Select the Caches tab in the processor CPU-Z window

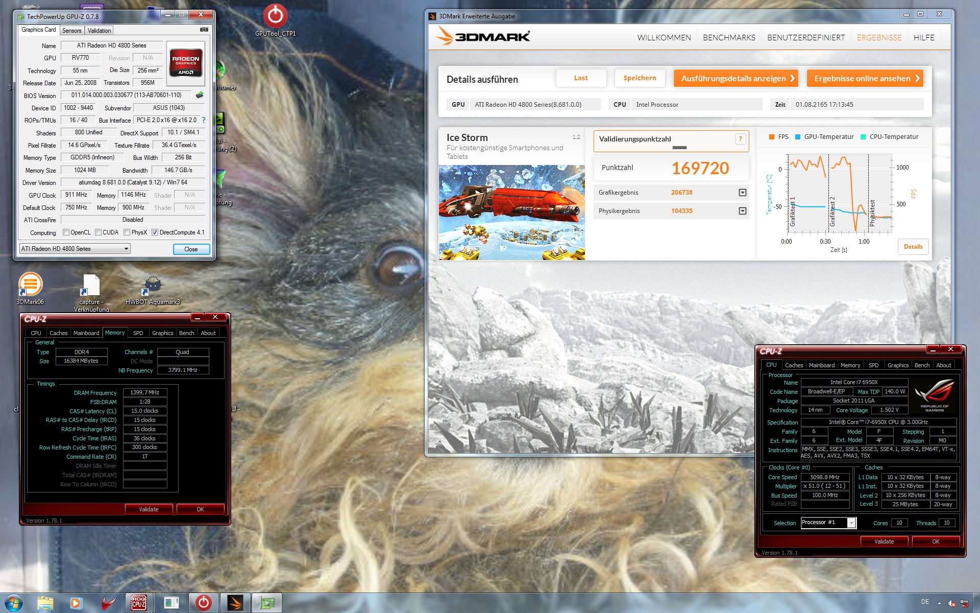click(x=794, y=365)
